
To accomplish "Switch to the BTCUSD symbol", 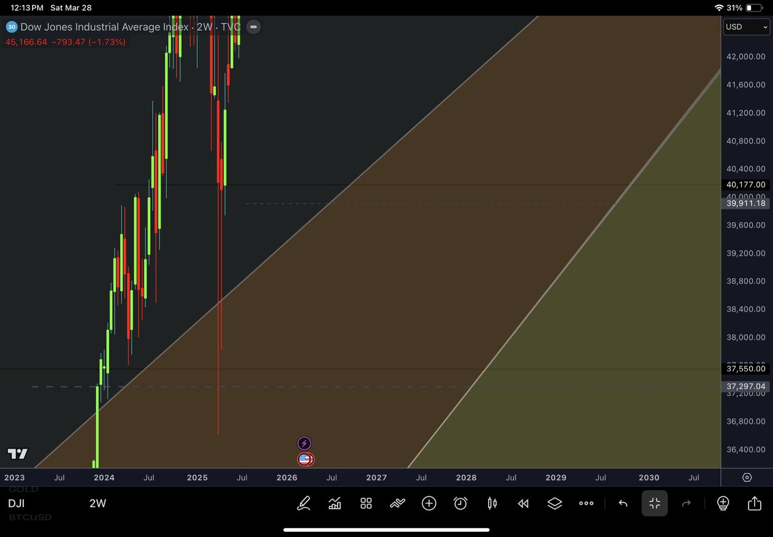I will coord(30,517).
